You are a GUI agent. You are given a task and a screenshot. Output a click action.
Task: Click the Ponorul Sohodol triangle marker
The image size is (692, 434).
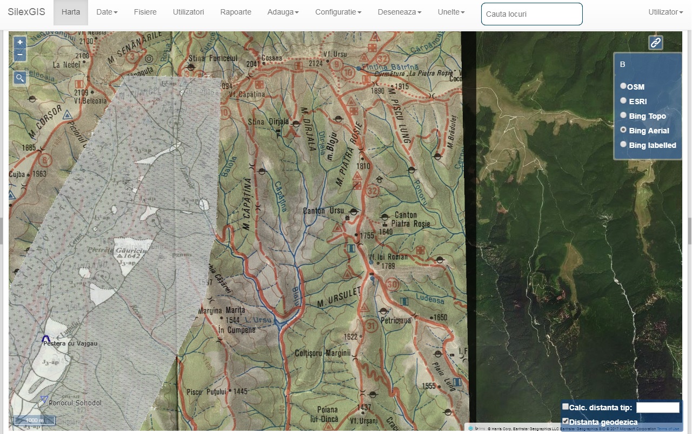(44, 399)
